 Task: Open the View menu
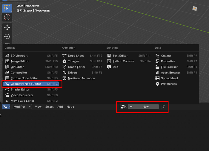coord(38,107)
